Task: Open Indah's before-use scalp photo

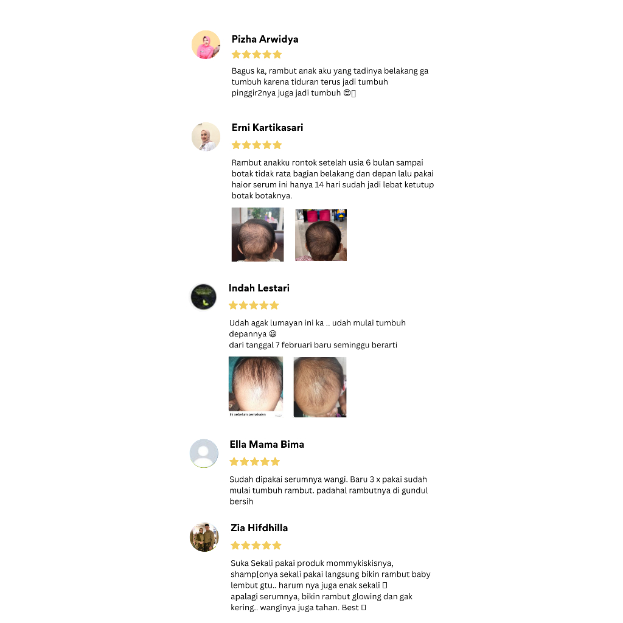Action: pos(256,386)
